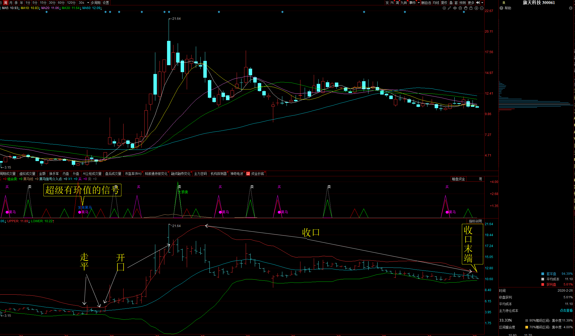Select the 换手率 indicator tab
This screenshot has height=336, width=575.
[54, 174]
